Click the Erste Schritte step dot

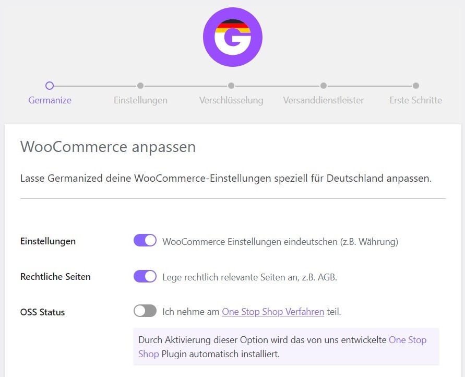click(416, 86)
